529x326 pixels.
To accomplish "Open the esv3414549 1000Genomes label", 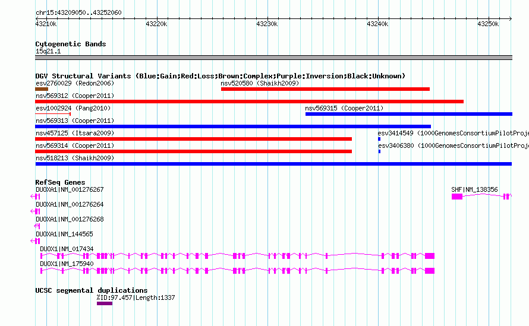I will (453, 133).
